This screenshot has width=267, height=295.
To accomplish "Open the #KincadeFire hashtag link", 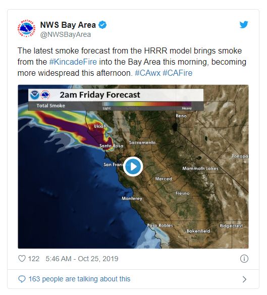I will coord(73,62).
